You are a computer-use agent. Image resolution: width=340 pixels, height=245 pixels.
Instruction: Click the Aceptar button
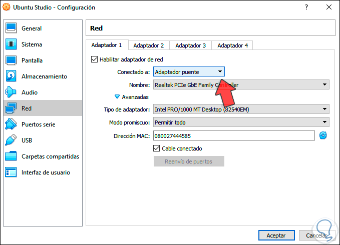tap(276, 235)
